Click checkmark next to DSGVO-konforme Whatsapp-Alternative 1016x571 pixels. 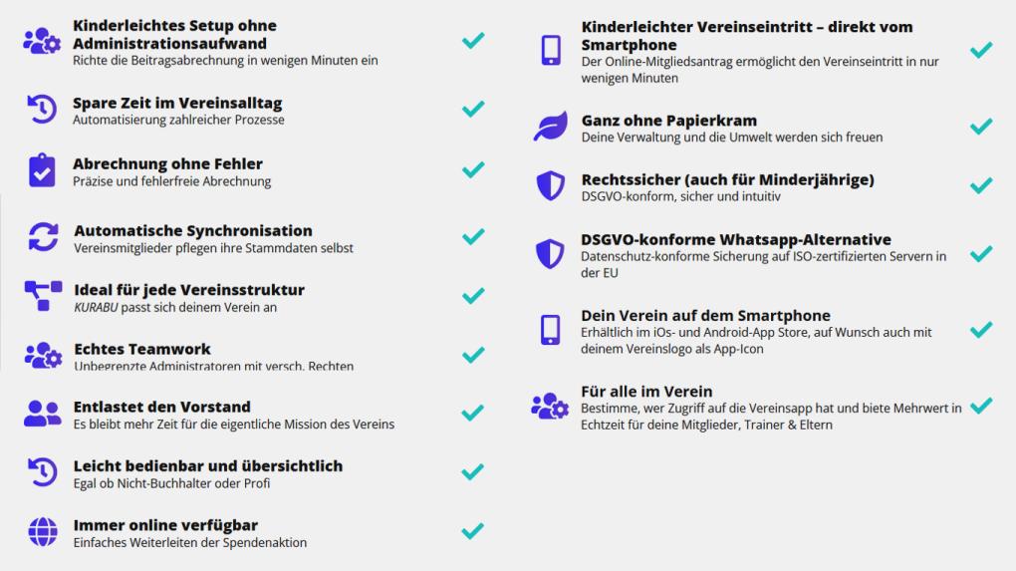981,253
